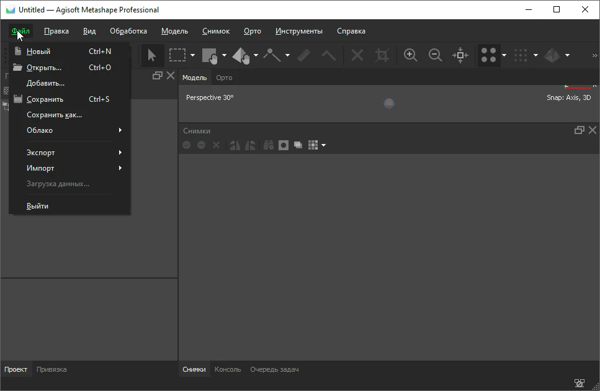
Task: Open Dense Cloud view dropdown arrow
Action: pyautogui.click(x=535, y=55)
